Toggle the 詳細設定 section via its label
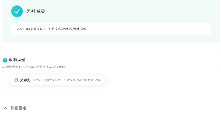This screenshot has width=221, height=118. coord(18,108)
